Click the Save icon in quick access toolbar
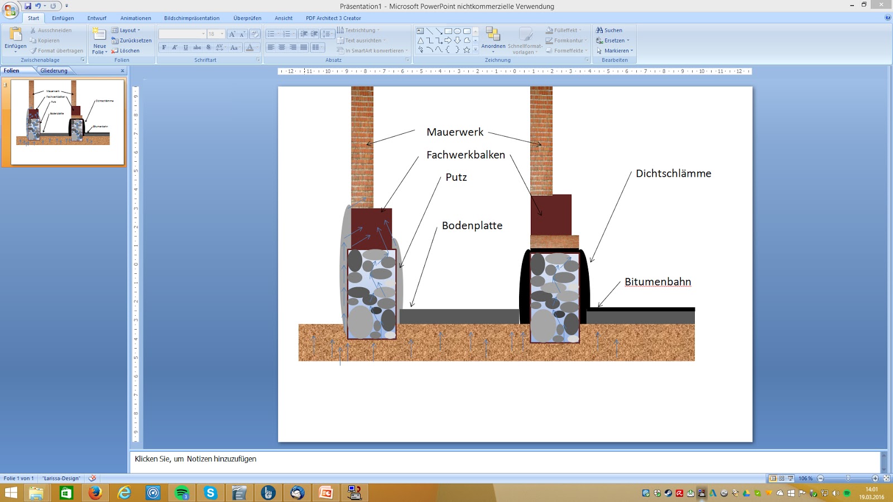The width and height of the screenshot is (893, 502). click(x=27, y=6)
